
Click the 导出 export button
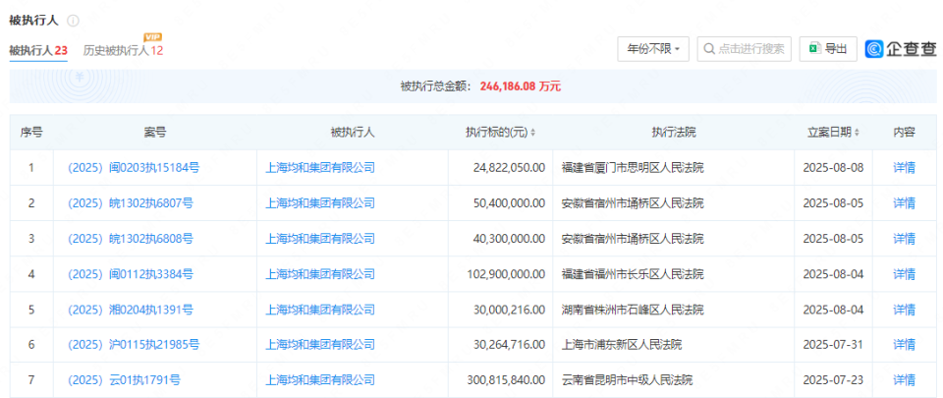pos(826,48)
